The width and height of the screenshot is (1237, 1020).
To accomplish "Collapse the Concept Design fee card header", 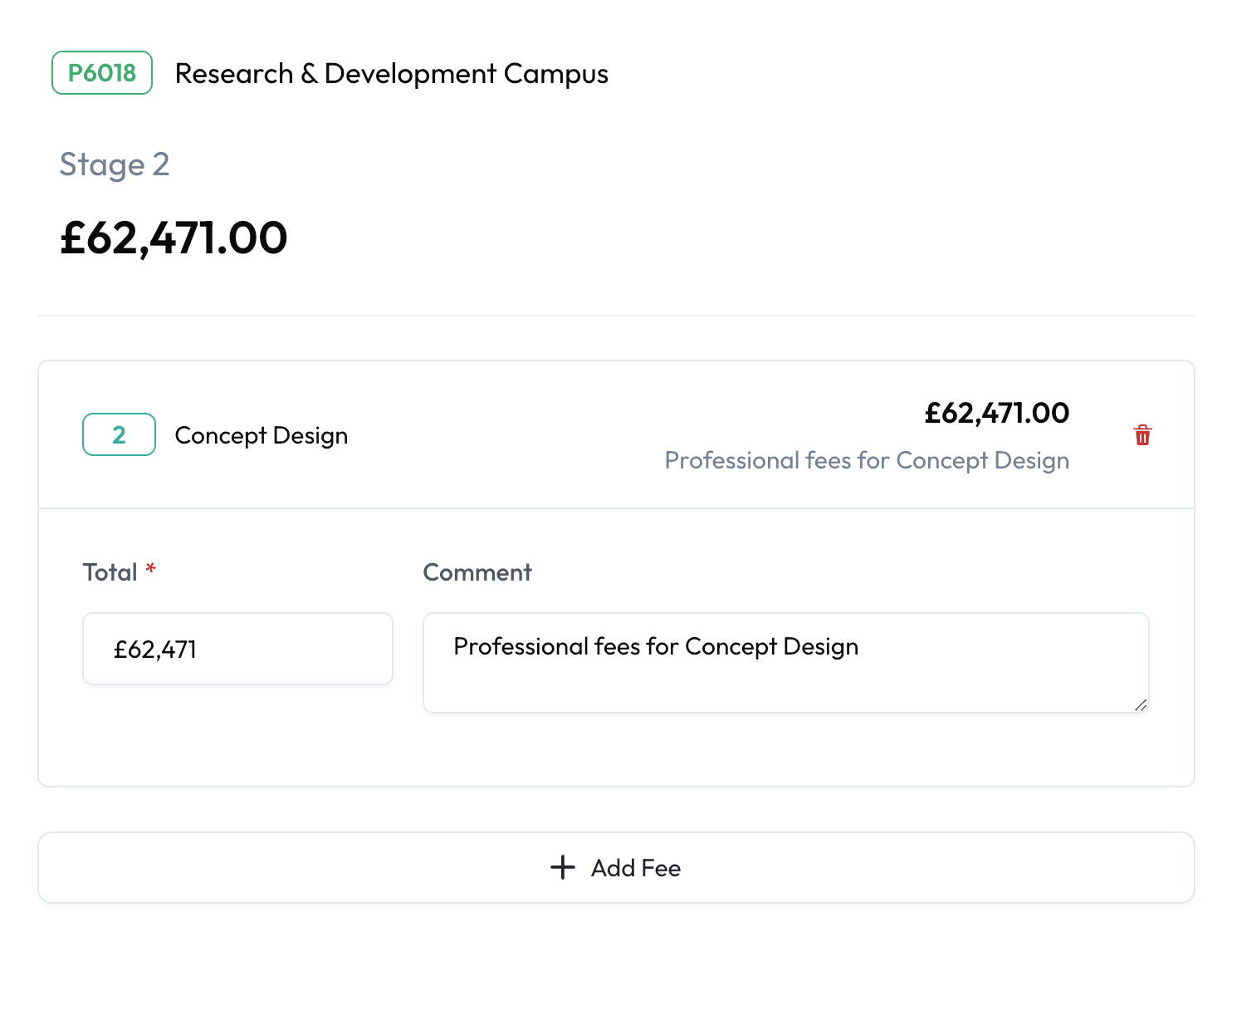I will pyautogui.click(x=498, y=435).
